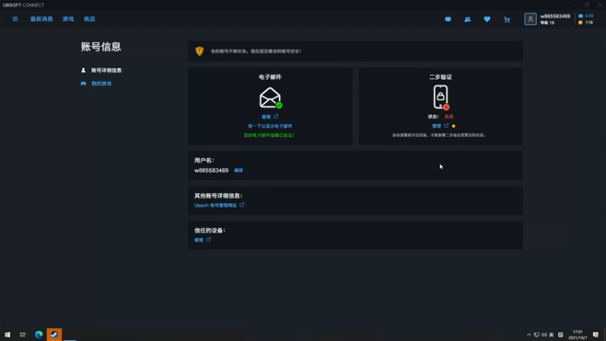Click the verified email envelope icon
Viewport: 606px width, 341px height.
click(x=270, y=98)
